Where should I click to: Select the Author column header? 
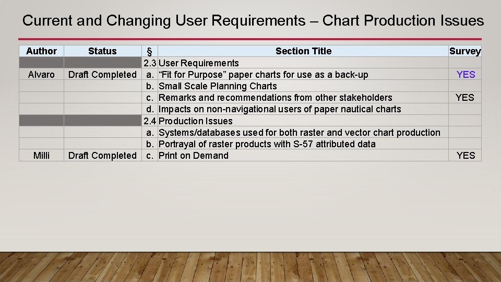(41, 51)
